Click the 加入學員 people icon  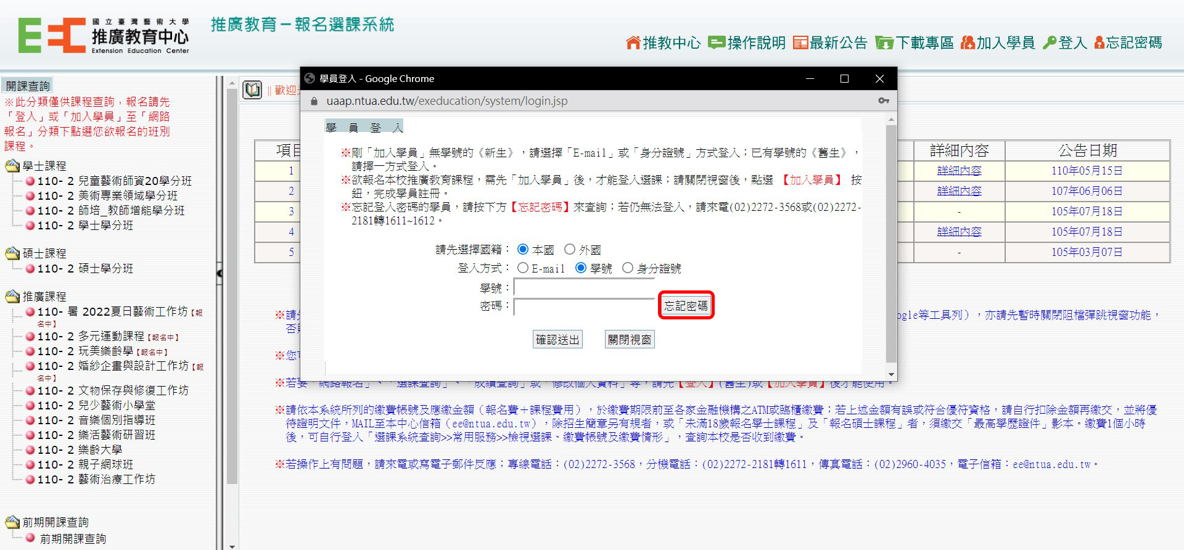coord(968,43)
